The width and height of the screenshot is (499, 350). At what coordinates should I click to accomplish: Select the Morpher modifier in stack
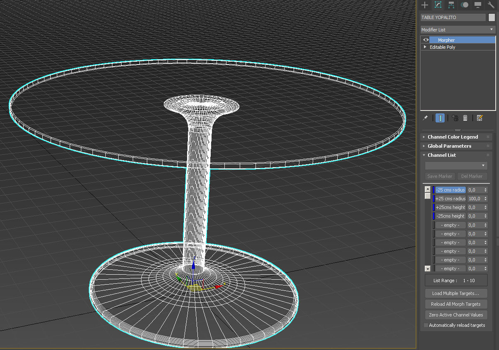pos(462,40)
